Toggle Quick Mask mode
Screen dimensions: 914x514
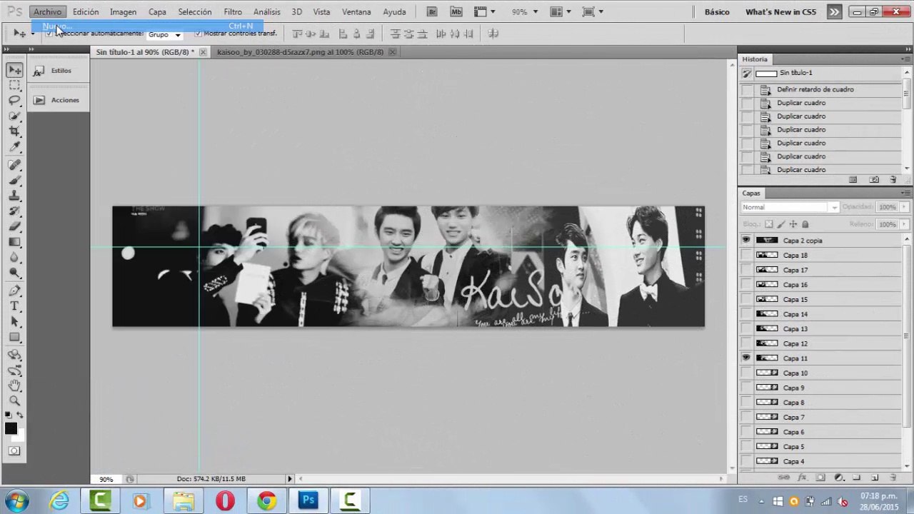(x=14, y=451)
